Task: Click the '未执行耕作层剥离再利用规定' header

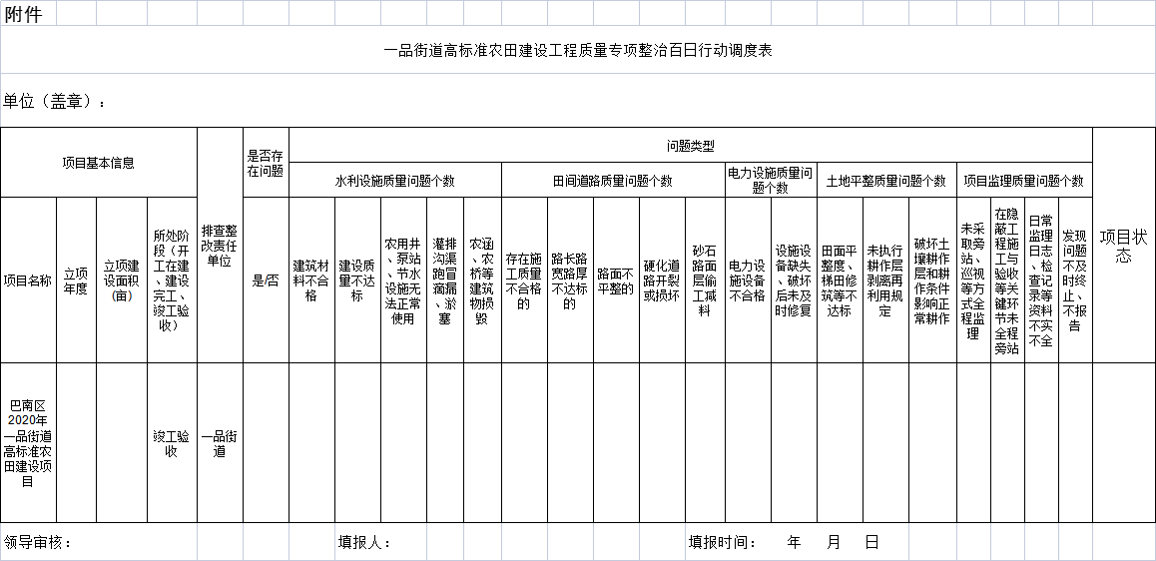Action: pos(885,280)
